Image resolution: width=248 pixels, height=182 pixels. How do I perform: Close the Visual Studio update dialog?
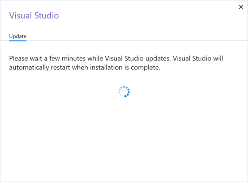pos(241,7)
